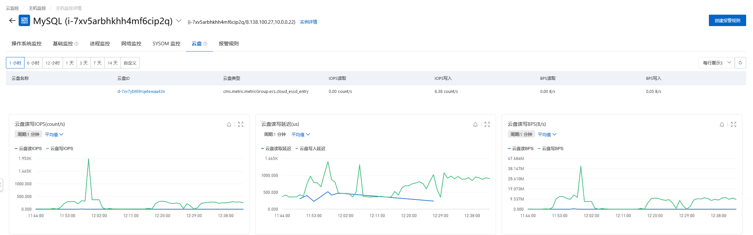Open the 实例详情 link

click(x=309, y=22)
